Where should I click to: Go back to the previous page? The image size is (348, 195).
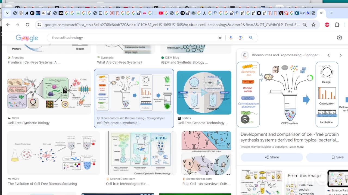pos(8,25)
